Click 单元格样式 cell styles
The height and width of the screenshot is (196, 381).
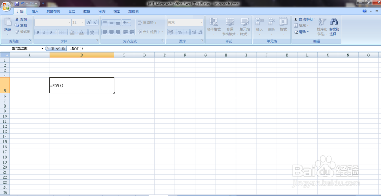pyautogui.click(x=245, y=27)
